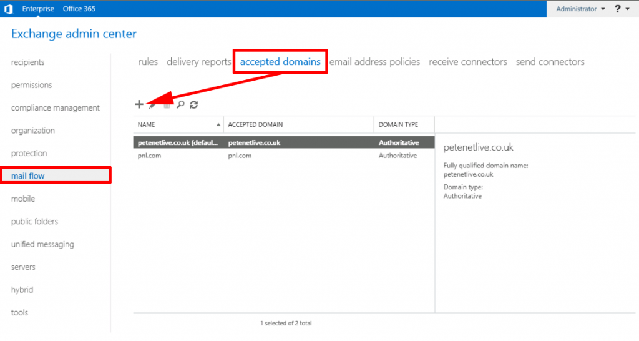639x341 pixels.
Task: Click the DOMAIN TYPE column header
Action: click(398, 125)
